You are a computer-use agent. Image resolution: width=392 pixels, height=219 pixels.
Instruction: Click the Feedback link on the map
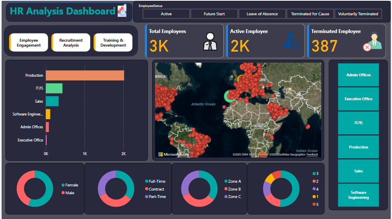(x=312, y=155)
